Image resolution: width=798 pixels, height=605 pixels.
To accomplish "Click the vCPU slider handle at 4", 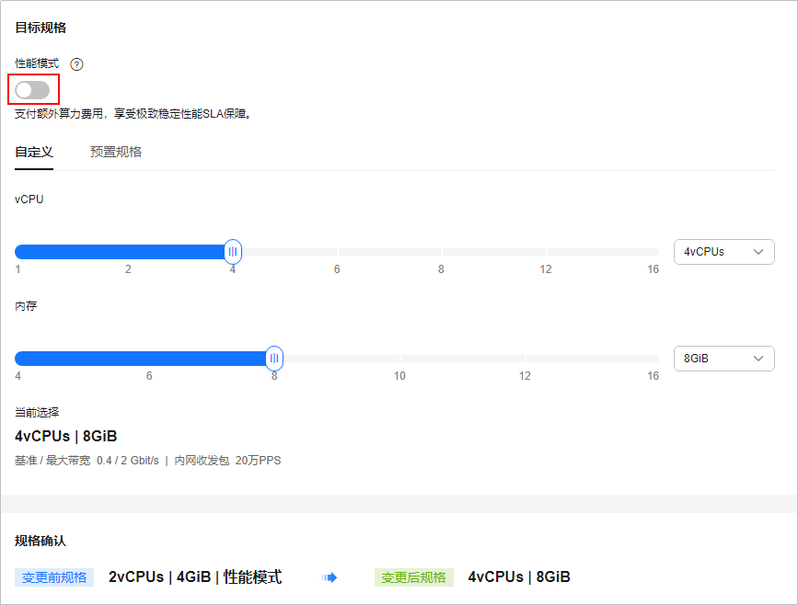I will [233, 252].
